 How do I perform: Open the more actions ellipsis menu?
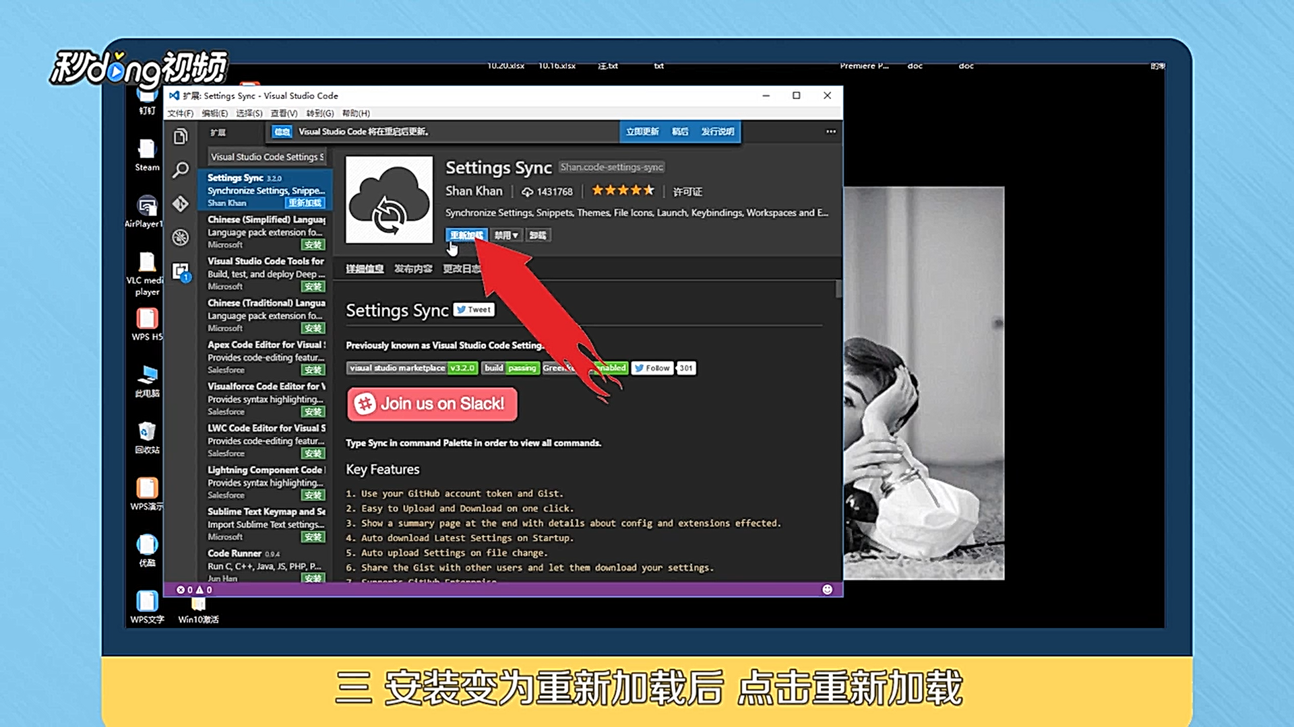831,132
